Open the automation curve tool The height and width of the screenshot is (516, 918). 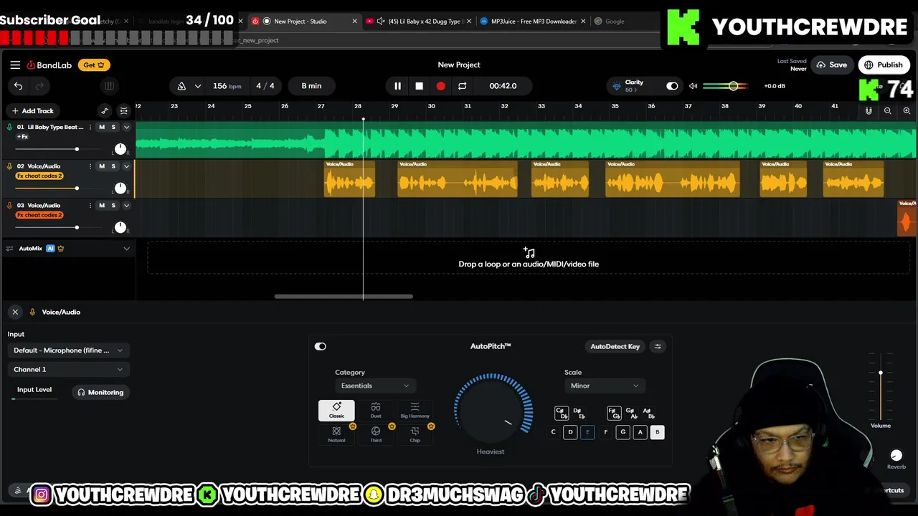(105, 110)
